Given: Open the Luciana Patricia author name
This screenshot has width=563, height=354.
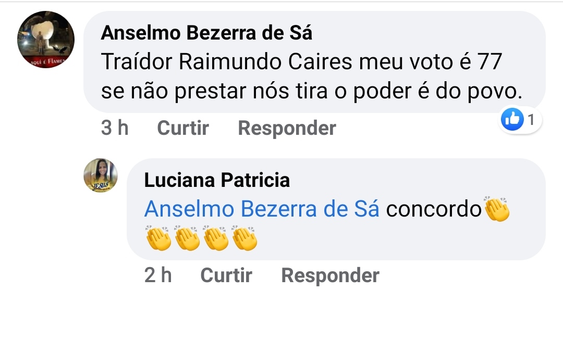Looking at the screenshot, I should pyautogui.click(x=217, y=180).
